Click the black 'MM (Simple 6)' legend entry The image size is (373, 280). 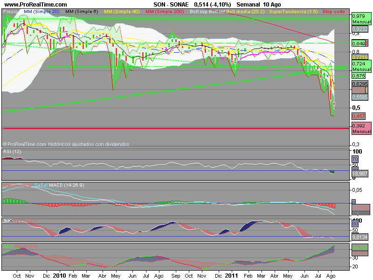point(82,11)
